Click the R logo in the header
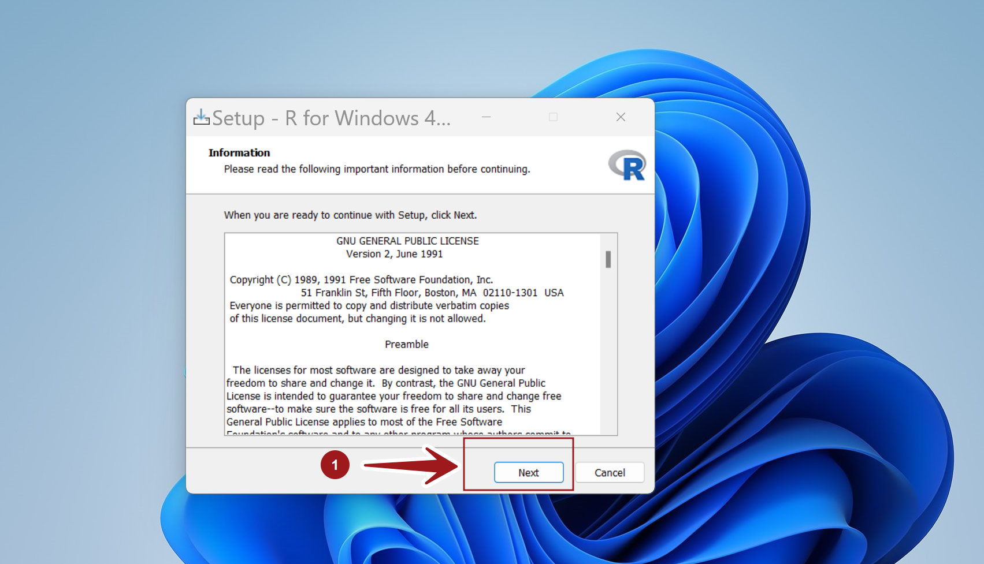The height and width of the screenshot is (564, 984). point(627,166)
